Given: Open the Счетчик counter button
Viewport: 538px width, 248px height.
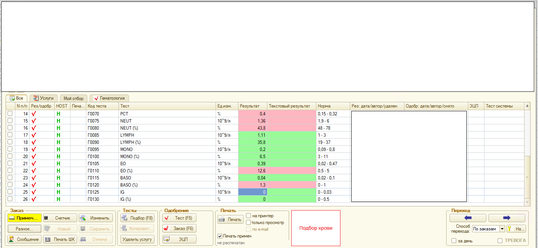Looking at the screenshot, I should click(x=60, y=218).
